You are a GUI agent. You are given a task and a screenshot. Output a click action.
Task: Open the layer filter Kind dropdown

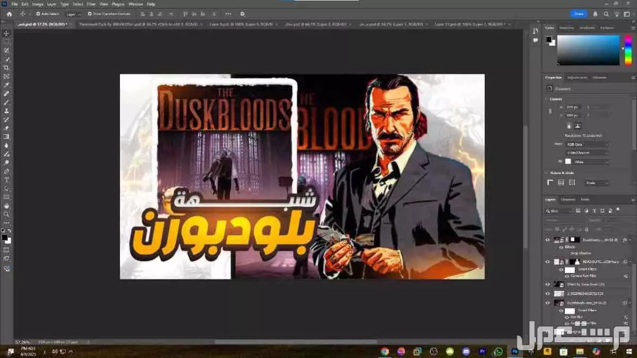point(559,211)
